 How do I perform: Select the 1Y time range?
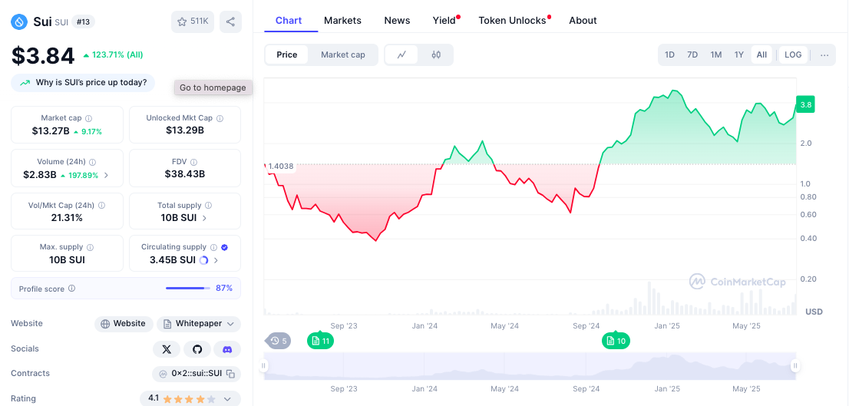click(738, 54)
